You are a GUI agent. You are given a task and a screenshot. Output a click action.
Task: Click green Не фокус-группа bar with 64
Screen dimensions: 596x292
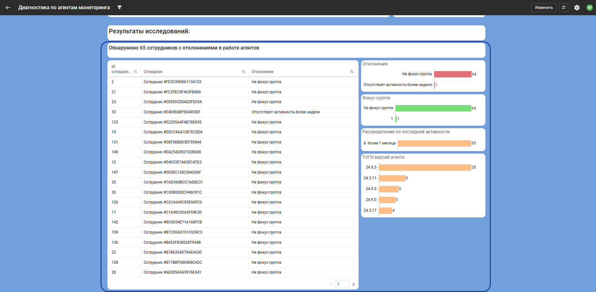pyautogui.click(x=433, y=108)
